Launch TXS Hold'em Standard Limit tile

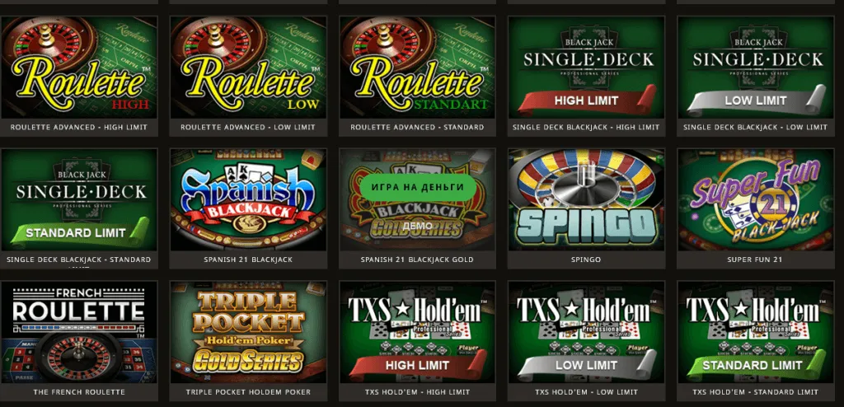[755, 332]
